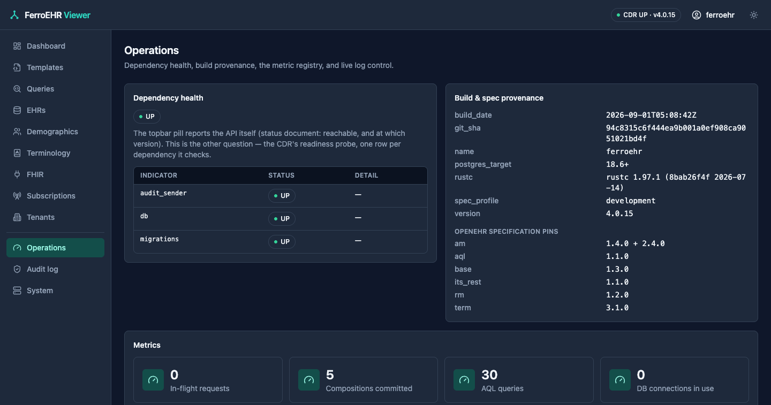Navigate to System settings page
Viewport: 771px width, 405px height.
coord(55,291)
